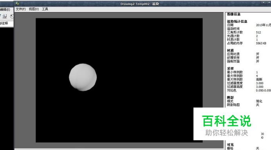The image size is (271, 150).
Task: Click the render window title bar app icon
Action: pos(17,4)
